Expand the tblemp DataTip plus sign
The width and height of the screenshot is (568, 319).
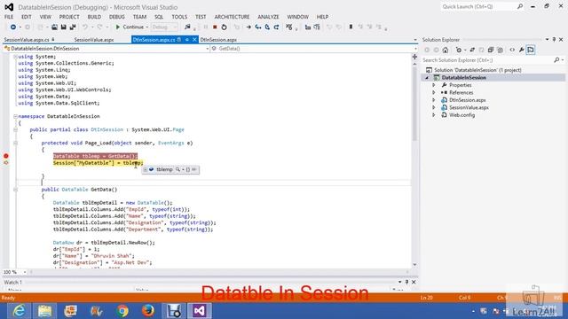pos(146,169)
